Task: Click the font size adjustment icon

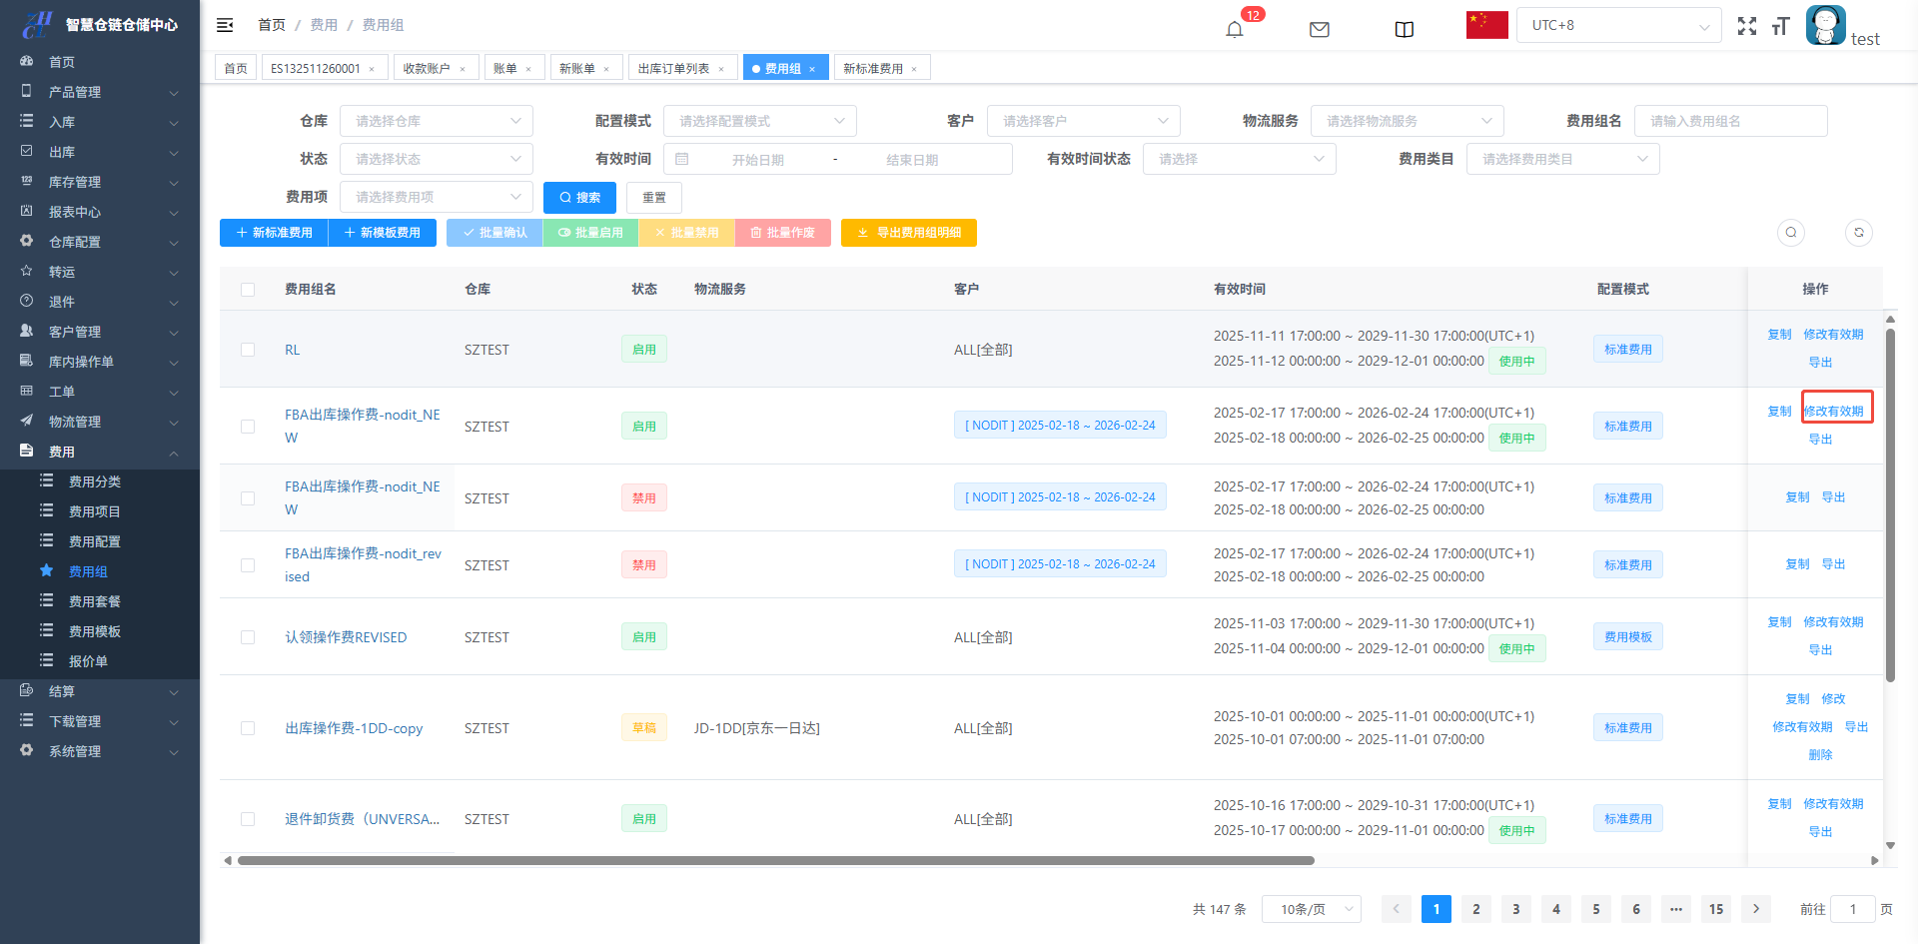Action: (1780, 26)
